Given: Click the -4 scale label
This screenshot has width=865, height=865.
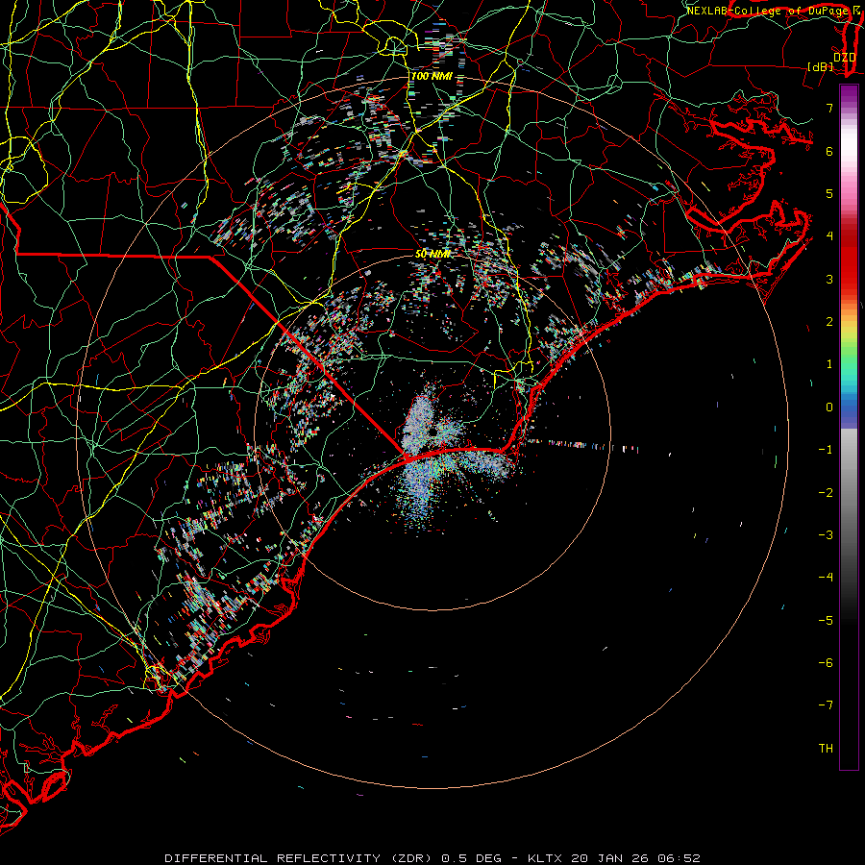Looking at the screenshot, I should pyautogui.click(x=826, y=578).
